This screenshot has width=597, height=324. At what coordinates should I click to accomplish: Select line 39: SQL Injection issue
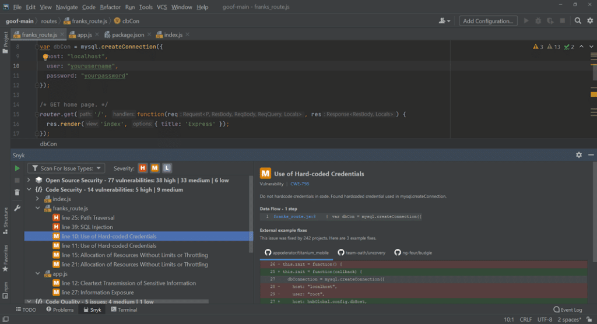tap(87, 227)
